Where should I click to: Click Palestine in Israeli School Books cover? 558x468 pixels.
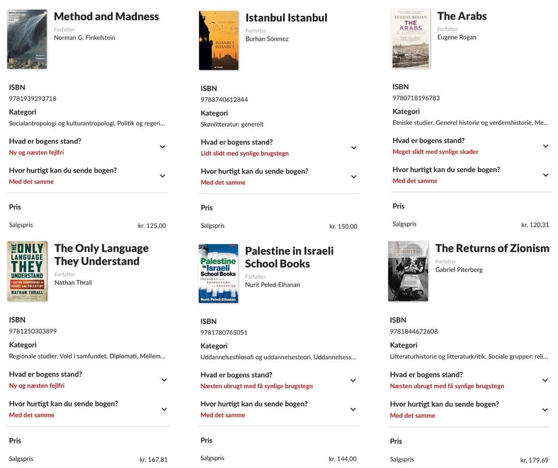pyautogui.click(x=218, y=273)
